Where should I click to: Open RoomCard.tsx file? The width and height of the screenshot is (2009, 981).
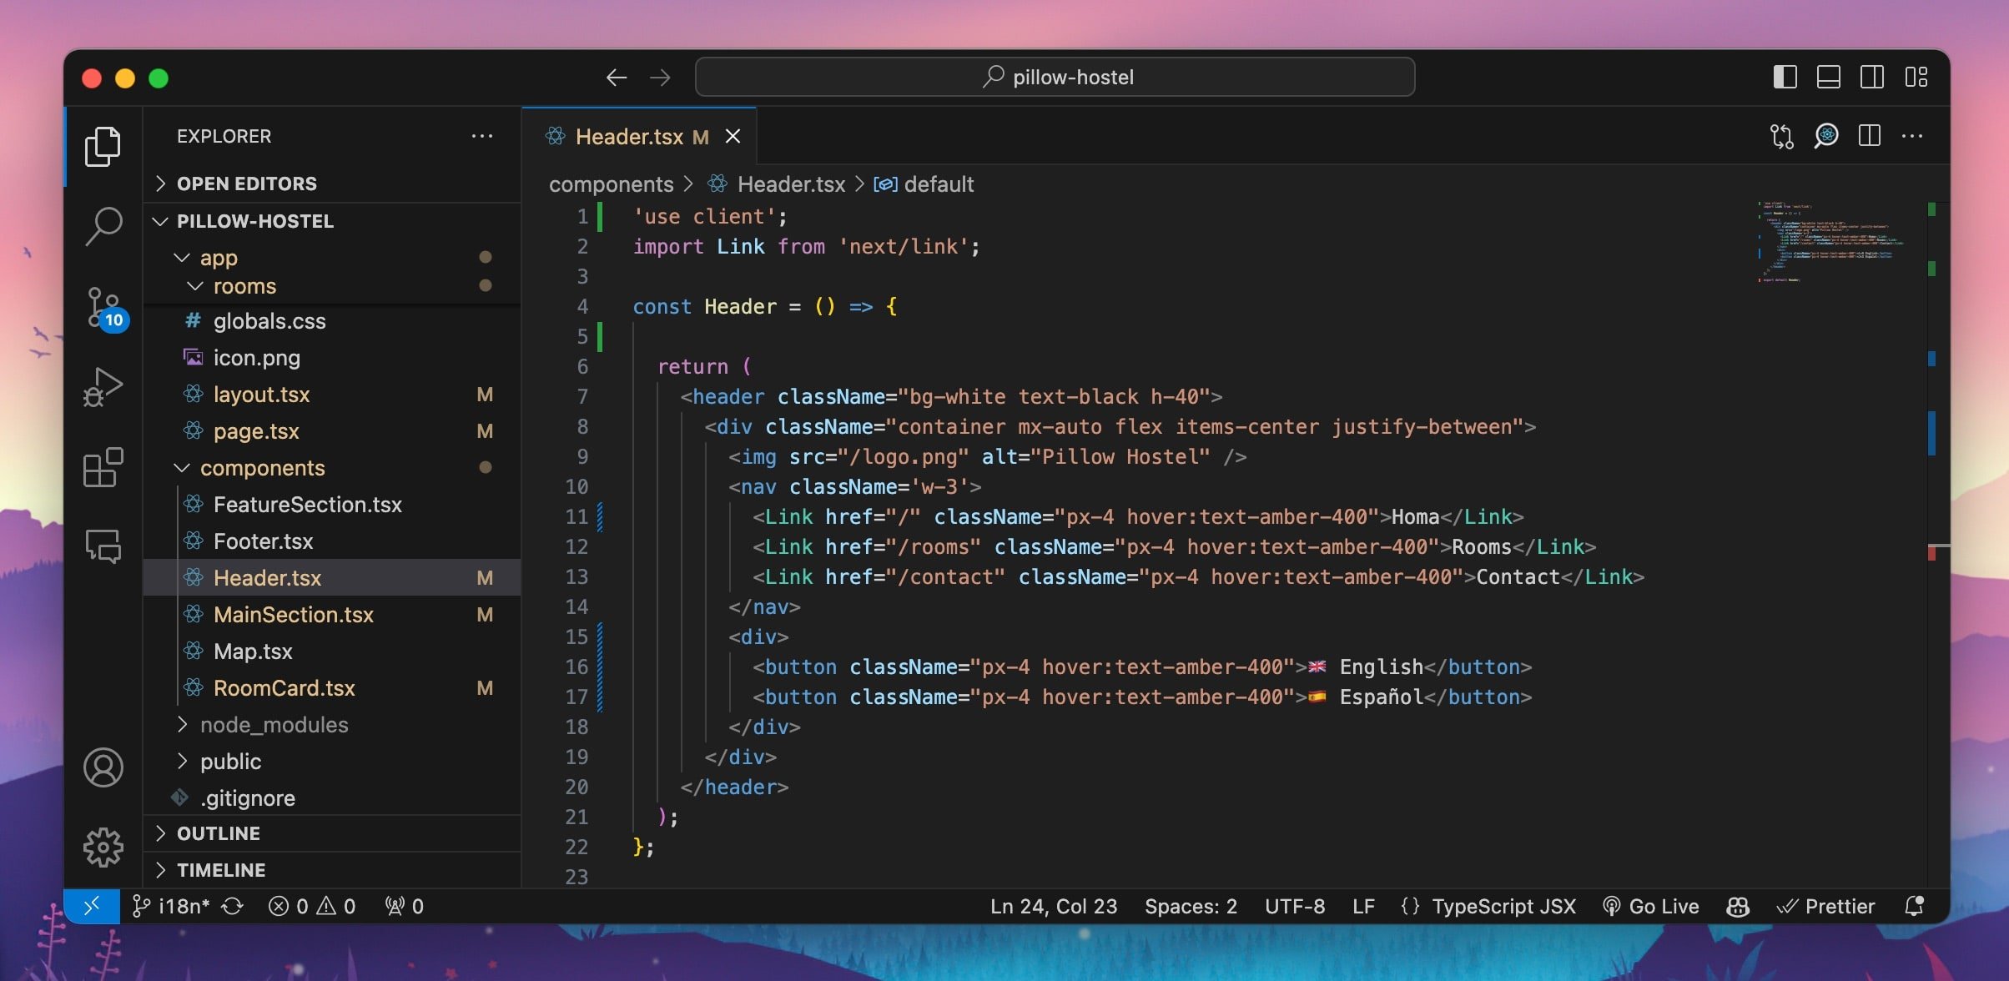click(332, 688)
